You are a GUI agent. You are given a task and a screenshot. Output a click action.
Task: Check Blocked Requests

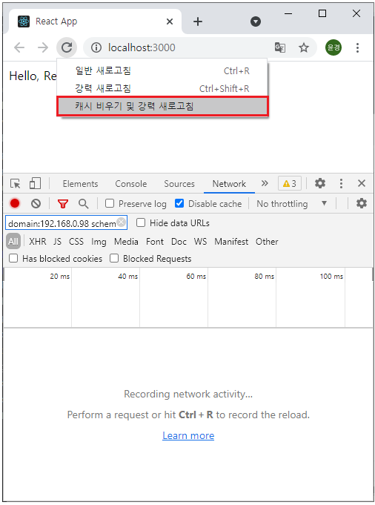click(x=114, y=258)
